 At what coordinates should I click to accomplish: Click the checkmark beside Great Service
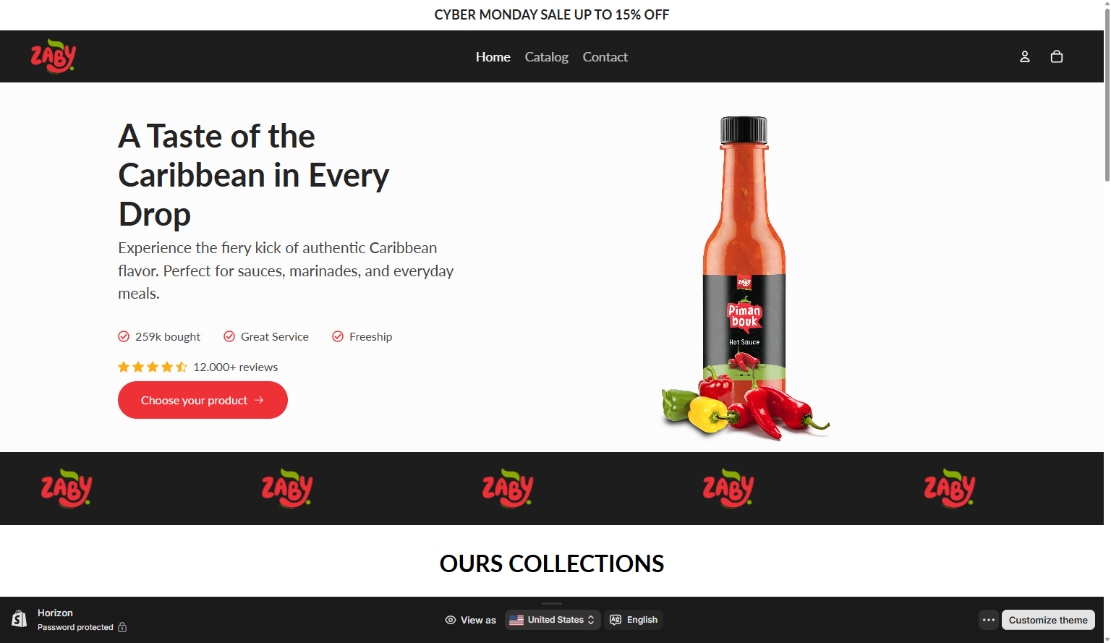229,336
